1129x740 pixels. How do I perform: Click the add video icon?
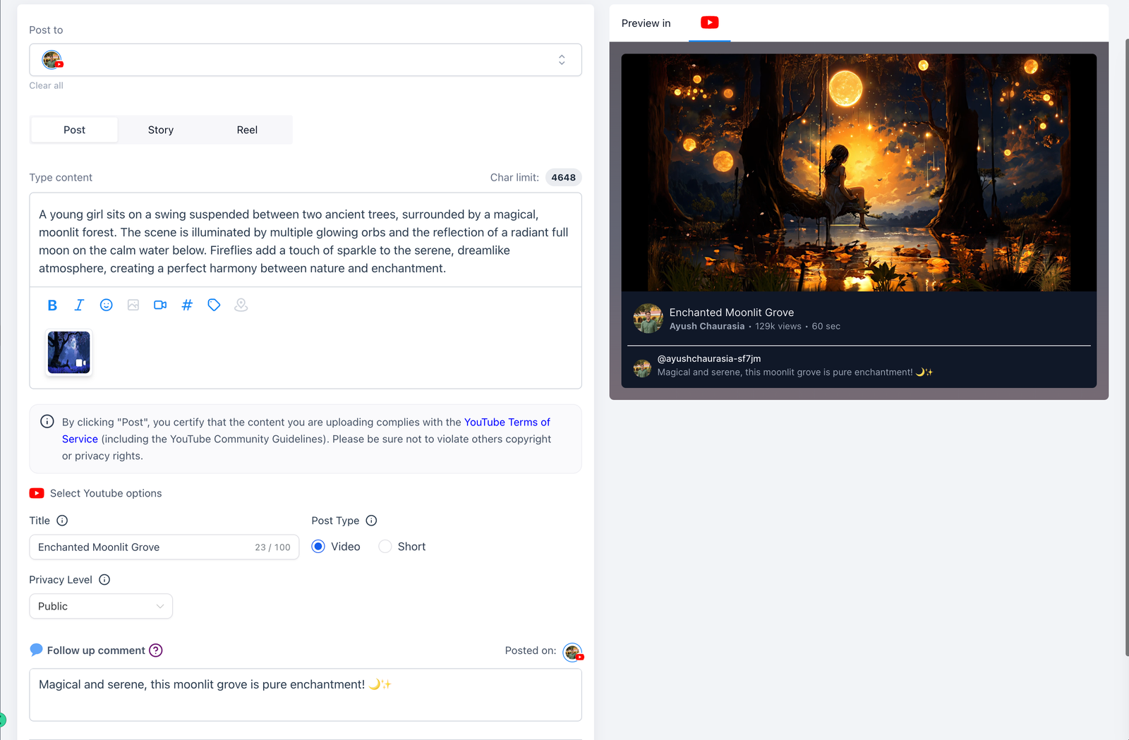click(160, 305)
